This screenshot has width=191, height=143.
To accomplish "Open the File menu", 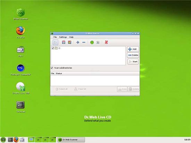I will point(55,37).
